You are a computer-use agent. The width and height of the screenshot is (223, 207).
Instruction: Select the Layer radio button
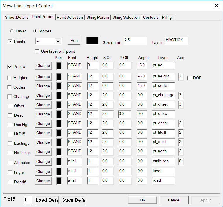point(12,31)
